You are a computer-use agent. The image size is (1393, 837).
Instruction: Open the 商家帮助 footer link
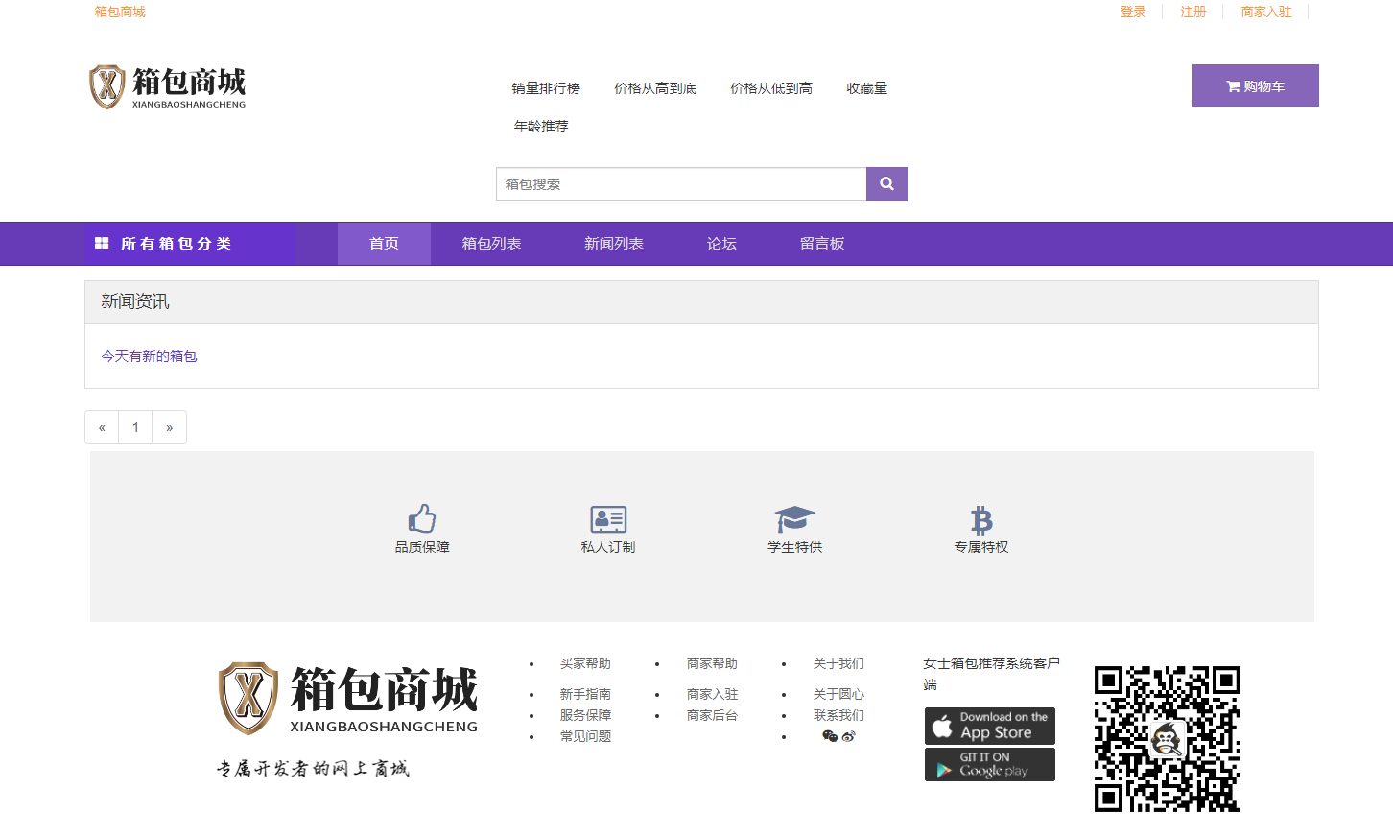[712, 663]
